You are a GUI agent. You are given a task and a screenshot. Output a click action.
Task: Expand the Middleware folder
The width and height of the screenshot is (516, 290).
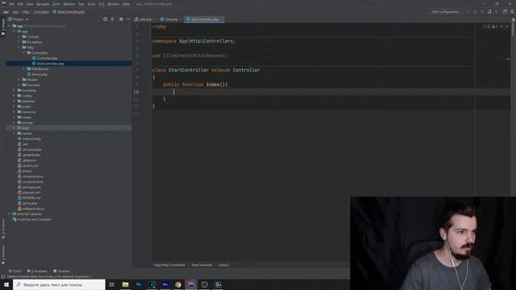point(23,68)
